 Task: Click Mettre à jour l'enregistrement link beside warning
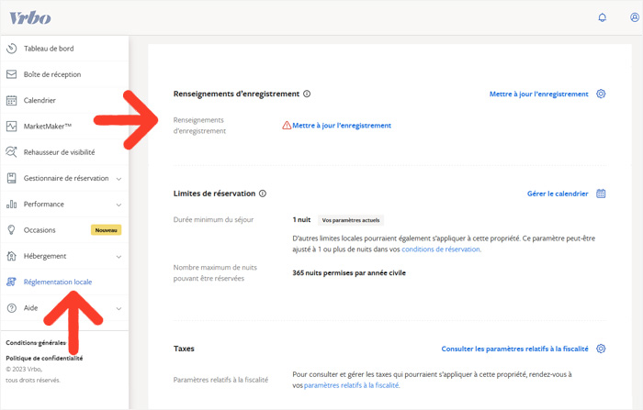342,126
